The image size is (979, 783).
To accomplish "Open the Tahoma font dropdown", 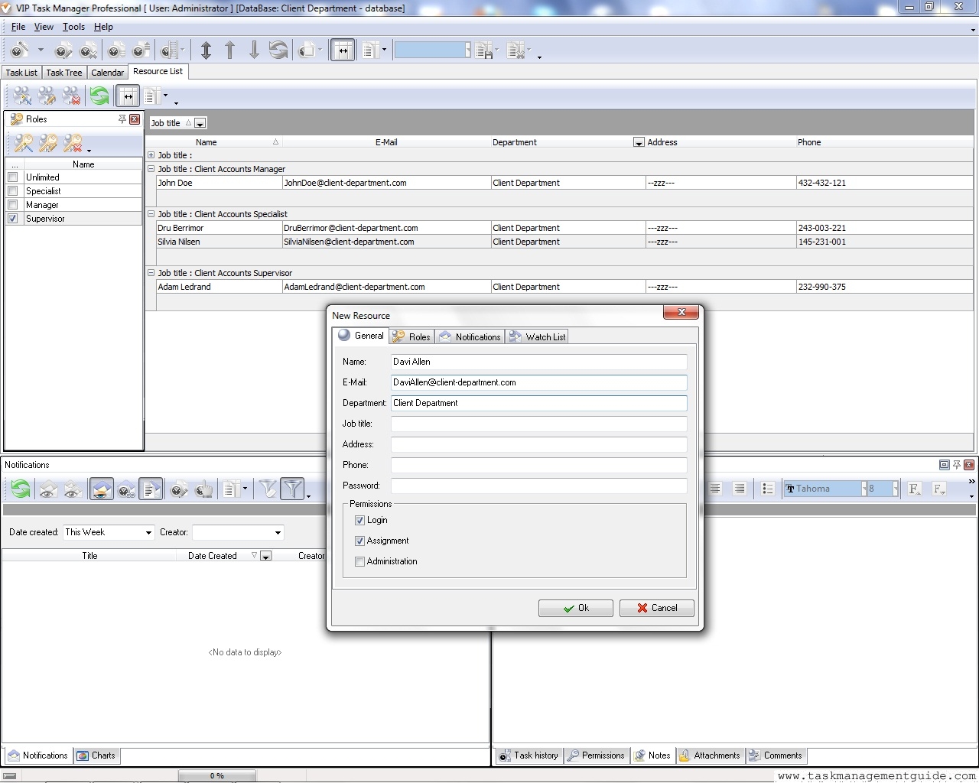I will [864, 489].
